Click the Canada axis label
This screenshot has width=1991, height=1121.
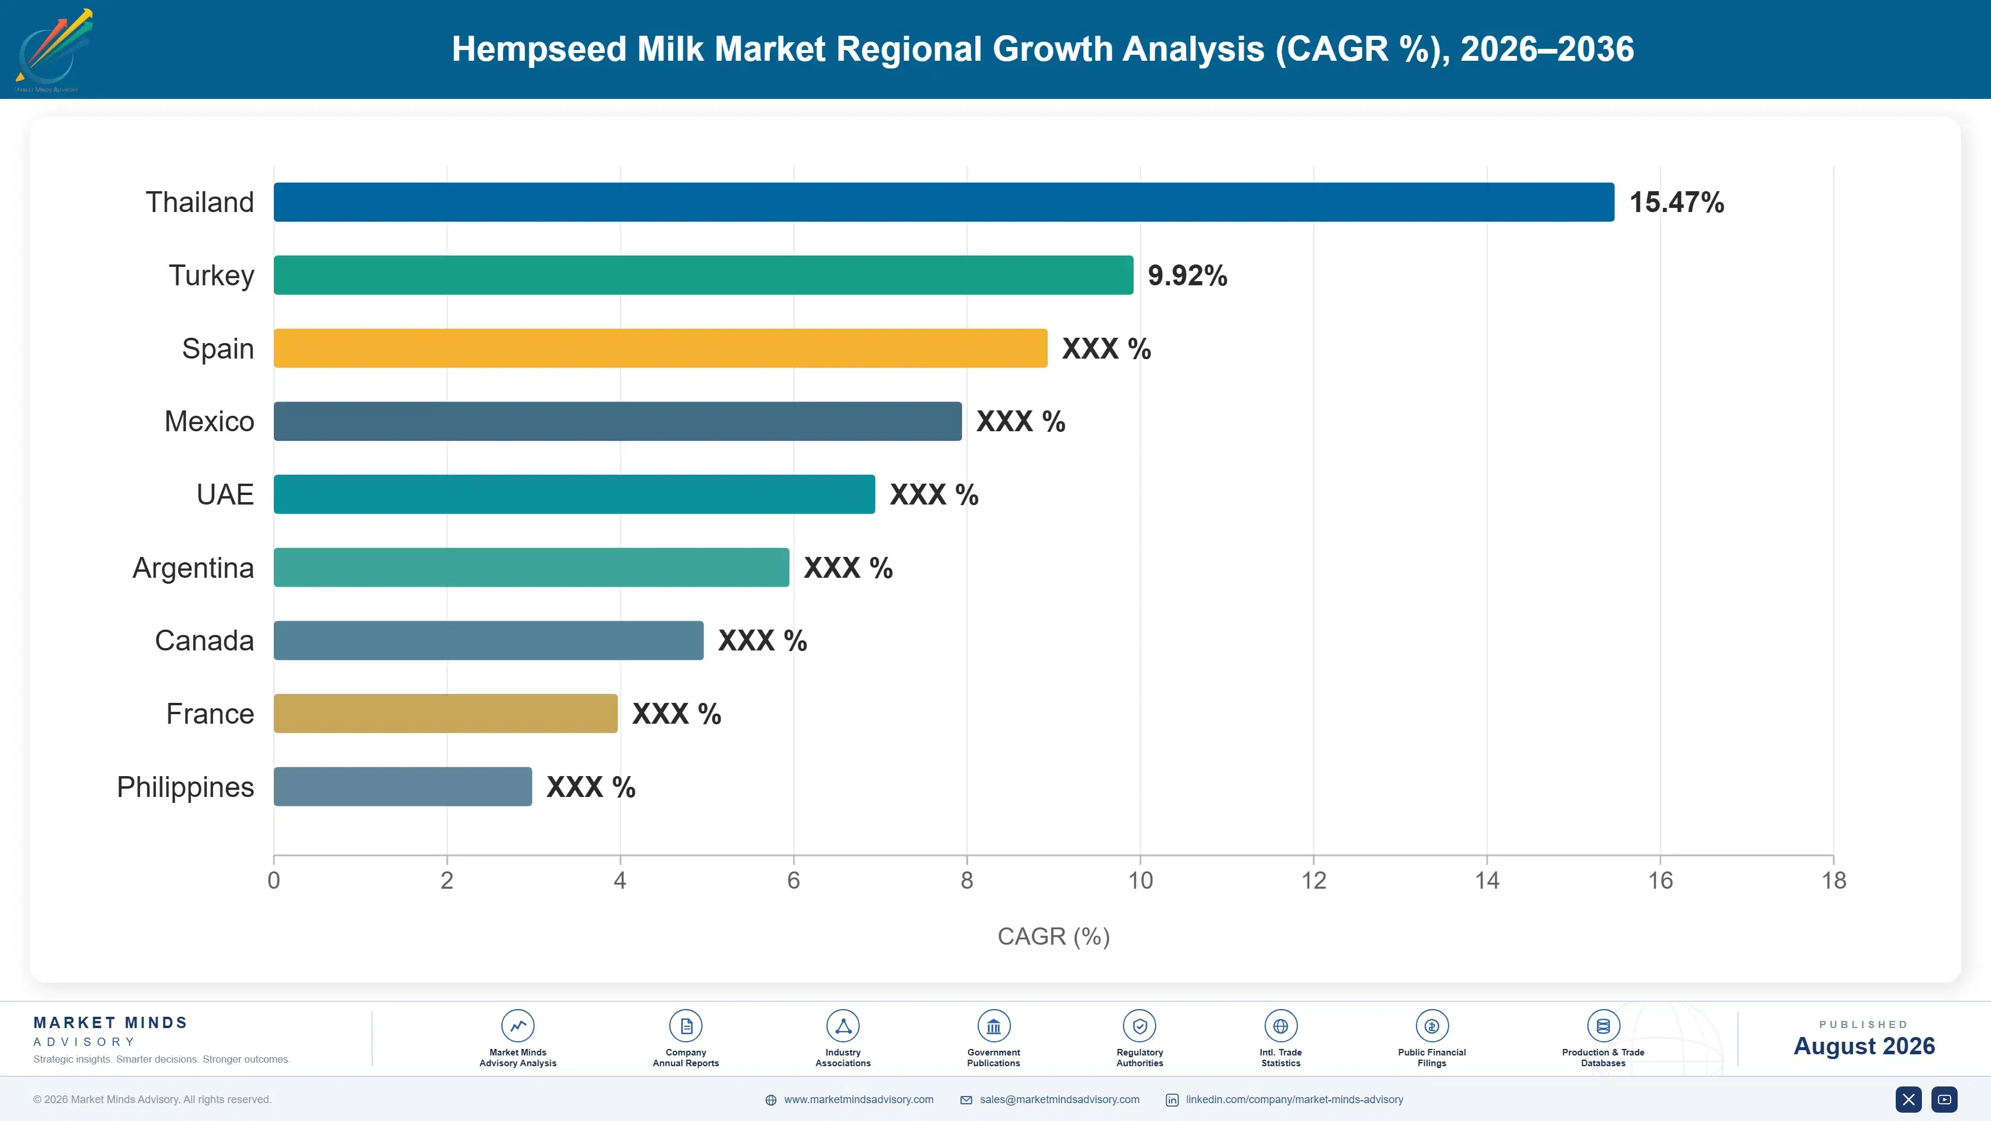(204, 640)
